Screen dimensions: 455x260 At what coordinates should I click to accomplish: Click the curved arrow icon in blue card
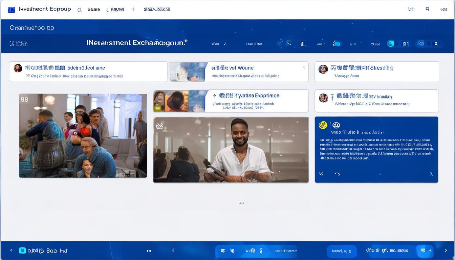click(x=337, y=174)
